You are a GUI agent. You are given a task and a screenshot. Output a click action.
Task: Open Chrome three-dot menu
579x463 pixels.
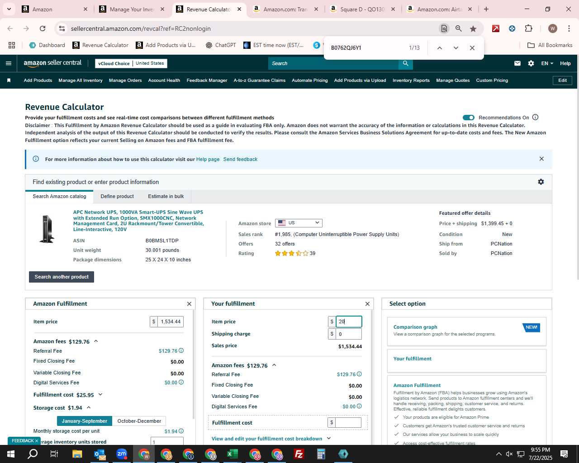[568, 28]
